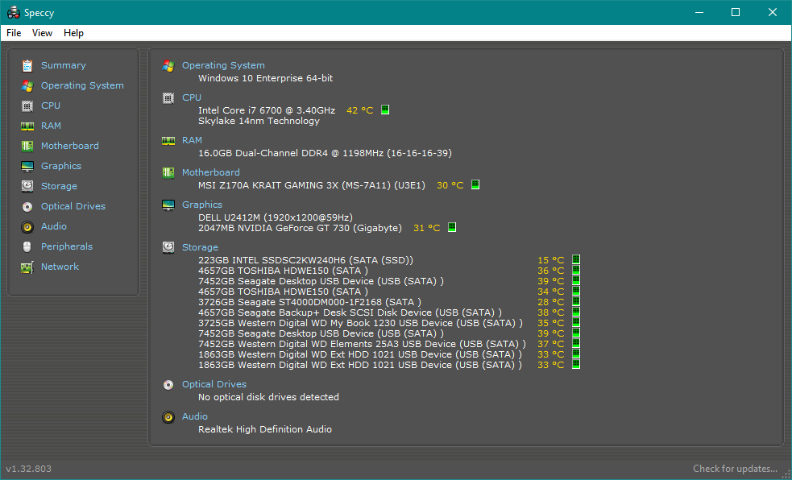Open the File menu
This screenshot has height=480, width=792.
pos(14,33)
